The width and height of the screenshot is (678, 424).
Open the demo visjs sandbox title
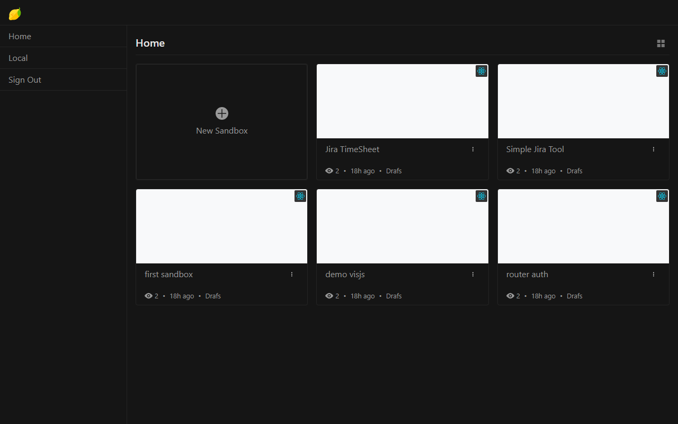[345, 275]
